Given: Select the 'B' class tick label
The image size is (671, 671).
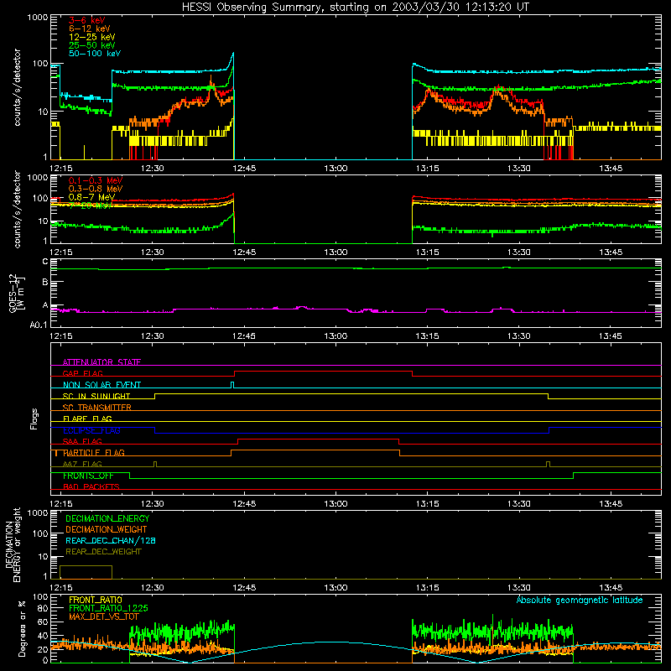Looking at the screenshot, I should (45, 282).
